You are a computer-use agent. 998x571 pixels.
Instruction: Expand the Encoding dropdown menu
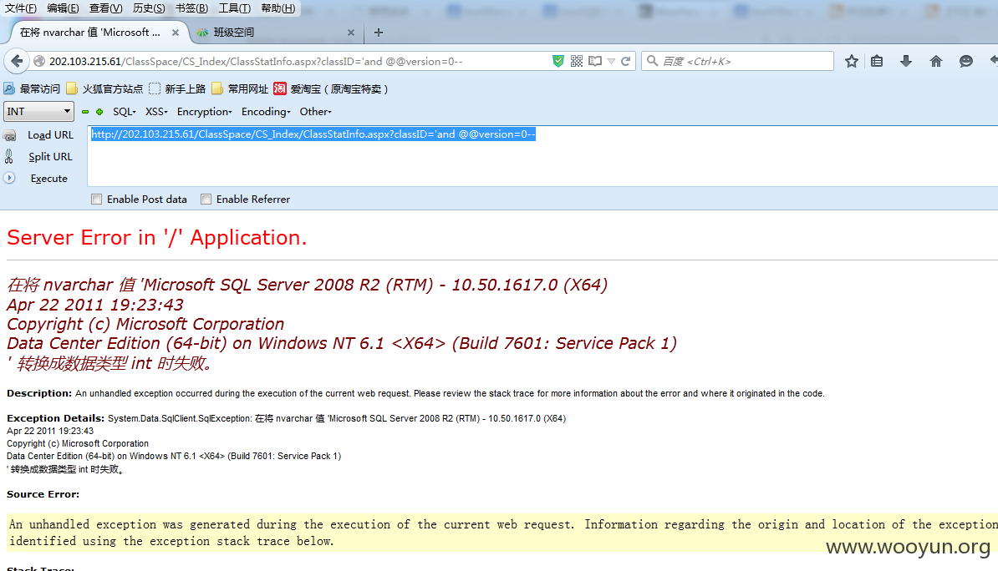(x=266, y=111)
